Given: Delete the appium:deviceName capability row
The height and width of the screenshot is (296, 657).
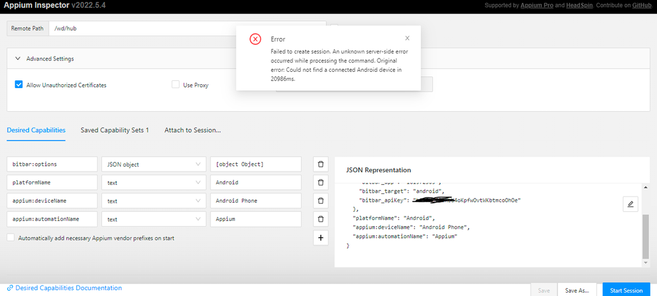Looking at the screenshot, I should [320, 201].
